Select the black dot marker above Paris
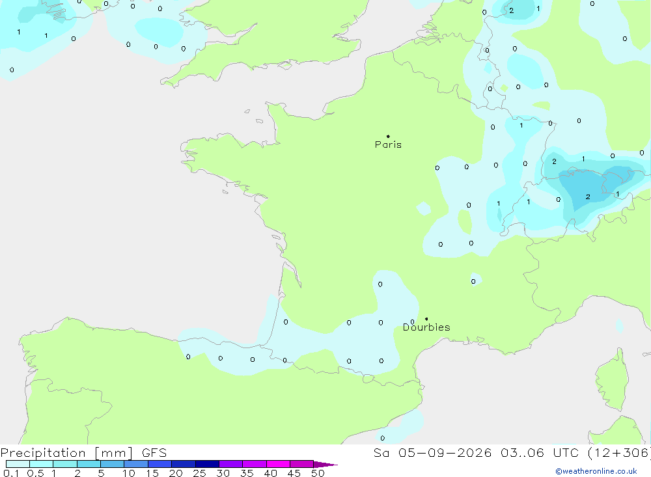The height and width of the screenshot is (477, 651). (x=388, y=136)
